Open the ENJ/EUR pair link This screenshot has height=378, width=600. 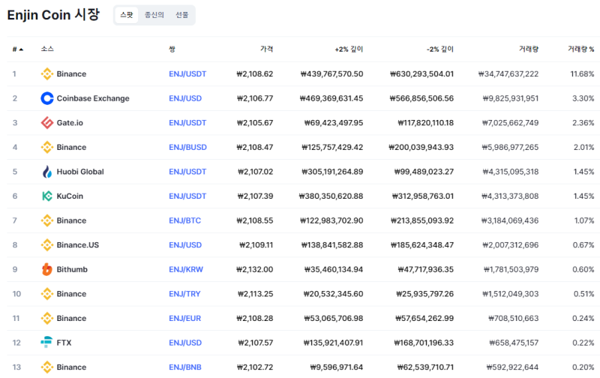point(184,319)
